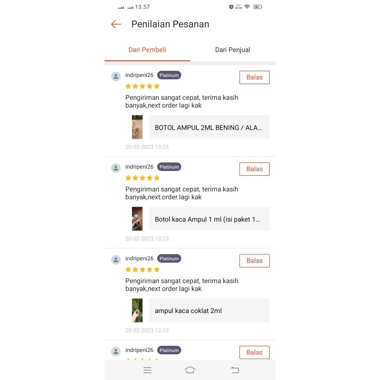Open ampul kaca coklat 2ml thumbnail
The width and height of the screenshot is (380, 380).
pos(137,311)
